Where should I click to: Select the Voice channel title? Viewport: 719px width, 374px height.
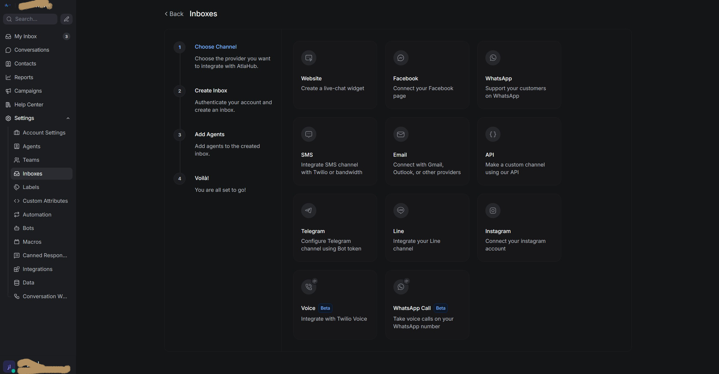(308, 308)
